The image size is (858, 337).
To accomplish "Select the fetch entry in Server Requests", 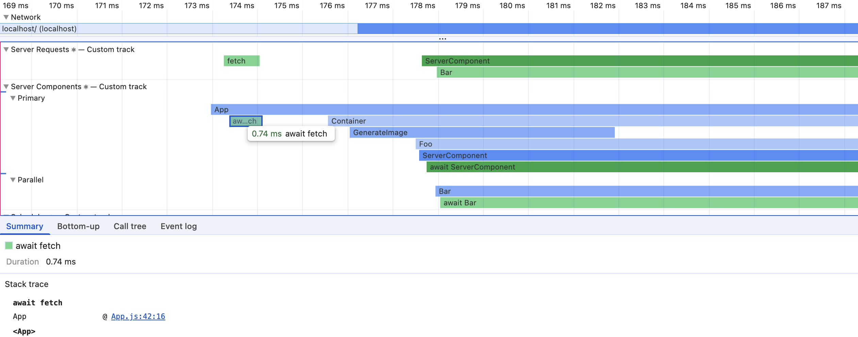I will (241, 61).
